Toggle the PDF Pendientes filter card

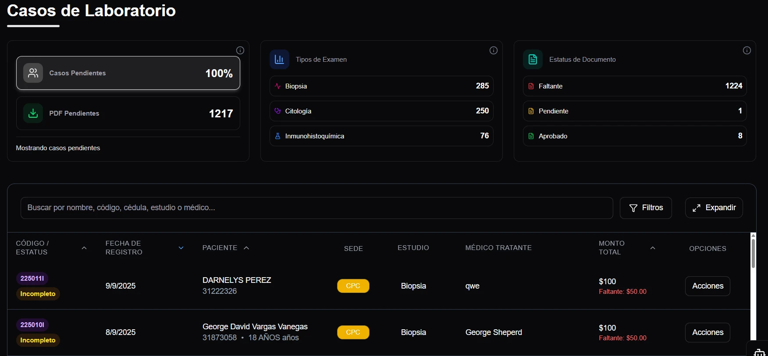point(128,113)
